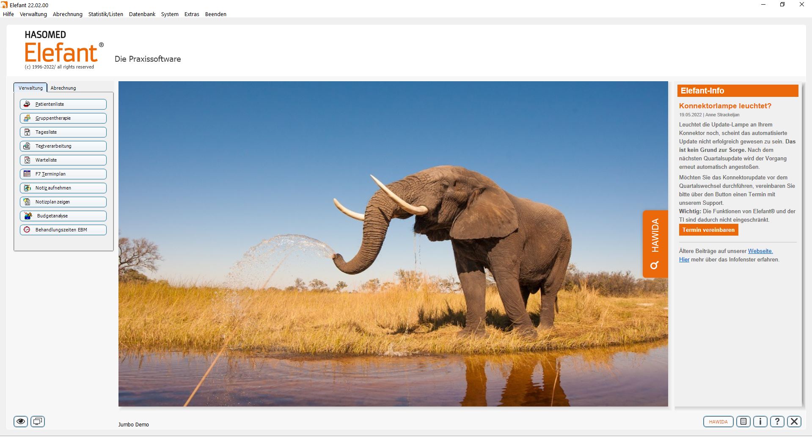Click the document list icon at bottom right
812x437 pixels.
pos(743,422)
